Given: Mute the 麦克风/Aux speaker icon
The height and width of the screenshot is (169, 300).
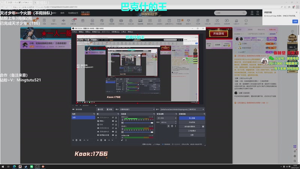Looking at the screenshot, I should (x=123, y=123).
